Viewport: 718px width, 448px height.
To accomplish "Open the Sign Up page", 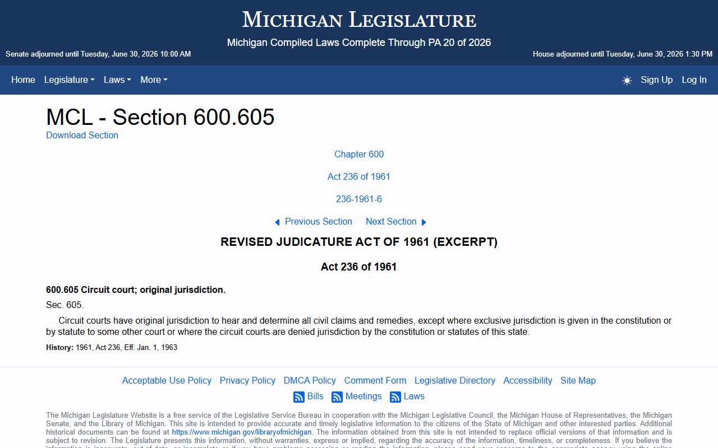I will pos(657,80).
